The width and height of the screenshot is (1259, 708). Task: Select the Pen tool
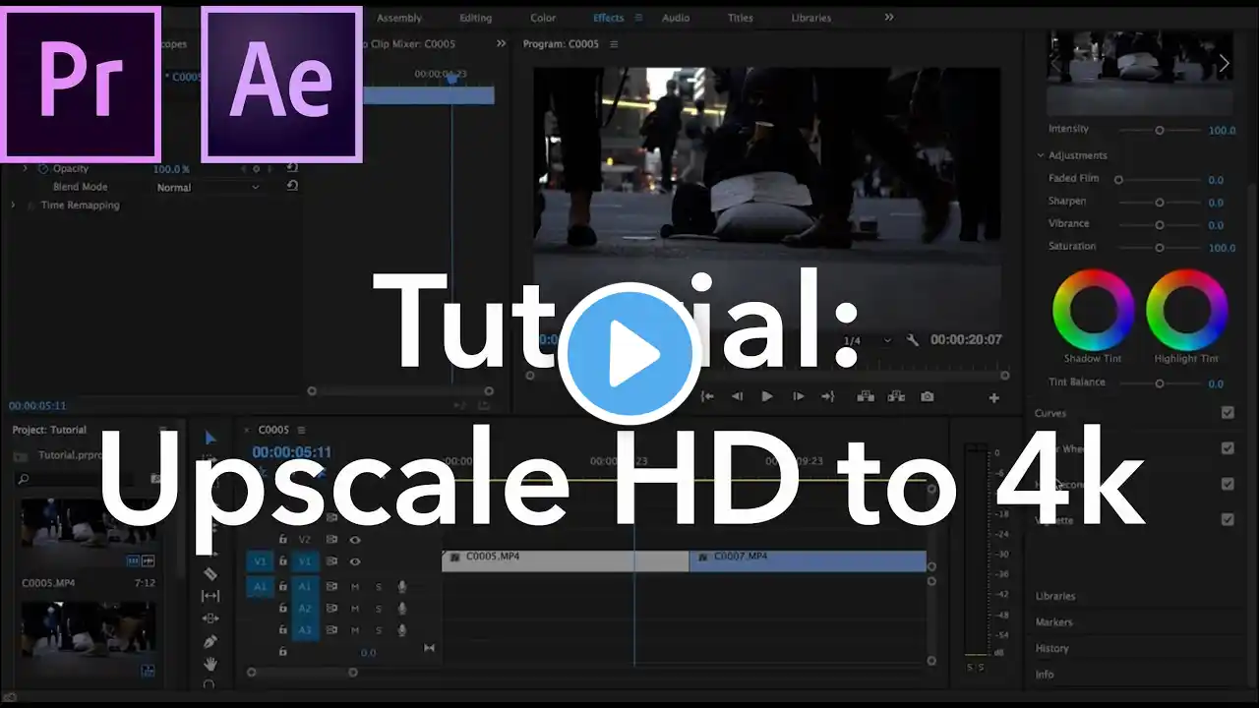[x=210, y=641]
